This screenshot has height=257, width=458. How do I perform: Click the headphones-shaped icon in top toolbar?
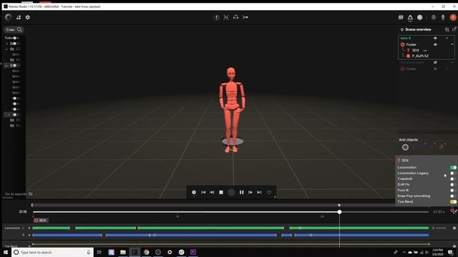click(235, 17)
